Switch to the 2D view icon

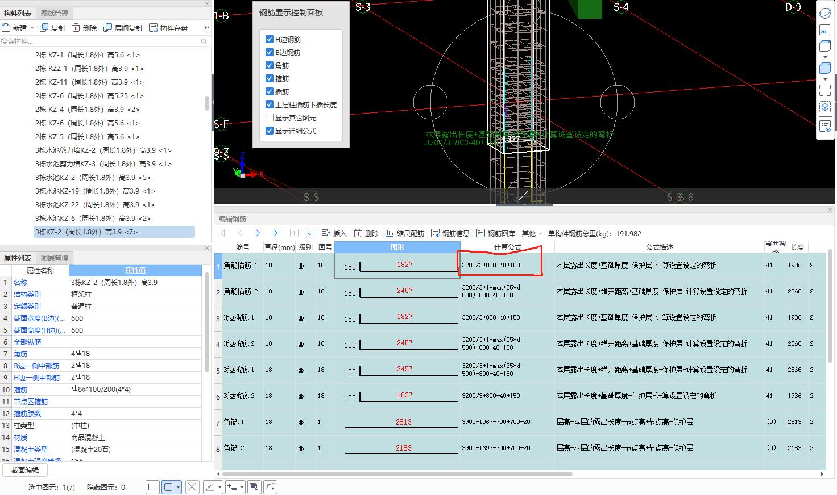click(x=825, y=31)
